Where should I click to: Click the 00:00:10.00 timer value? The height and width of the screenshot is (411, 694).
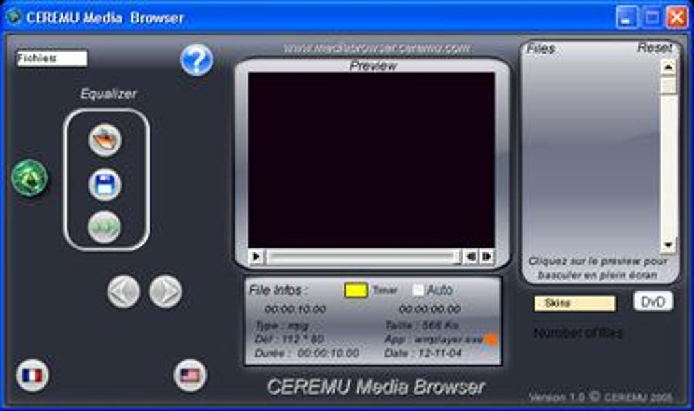pyautogui.click(x=295, y=309)
